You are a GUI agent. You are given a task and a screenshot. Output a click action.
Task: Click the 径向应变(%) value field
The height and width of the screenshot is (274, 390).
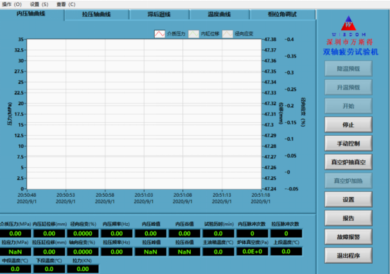click(83, 233)
